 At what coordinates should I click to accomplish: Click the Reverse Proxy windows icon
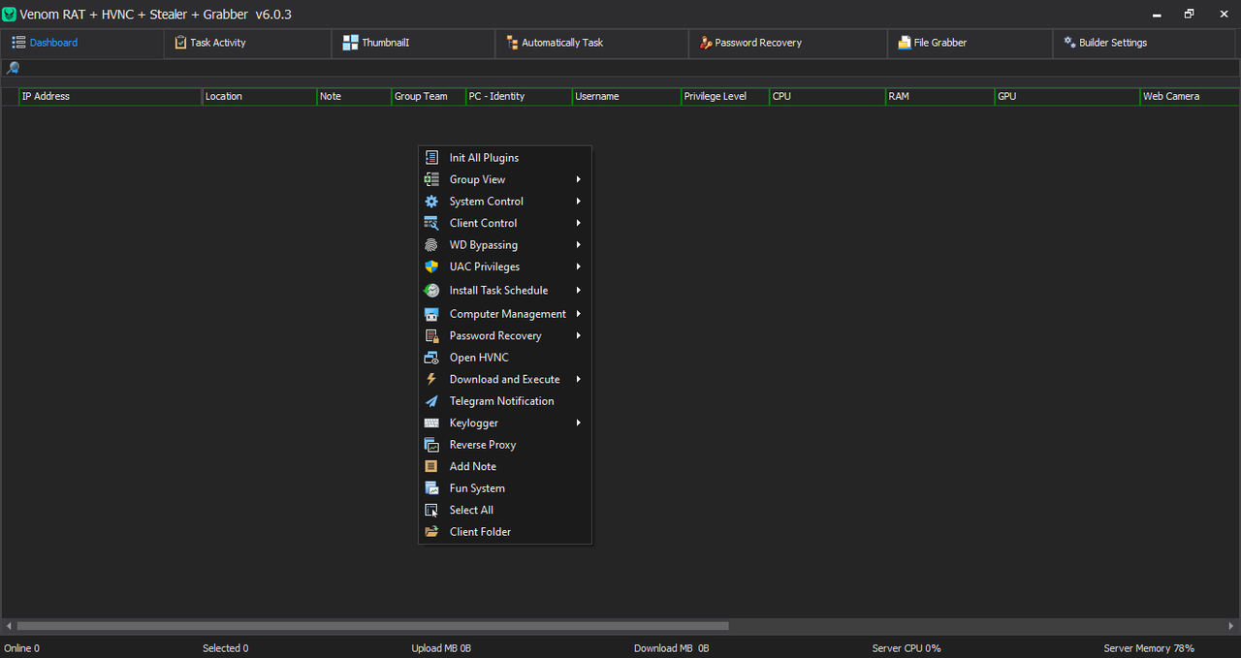point(431,445)
